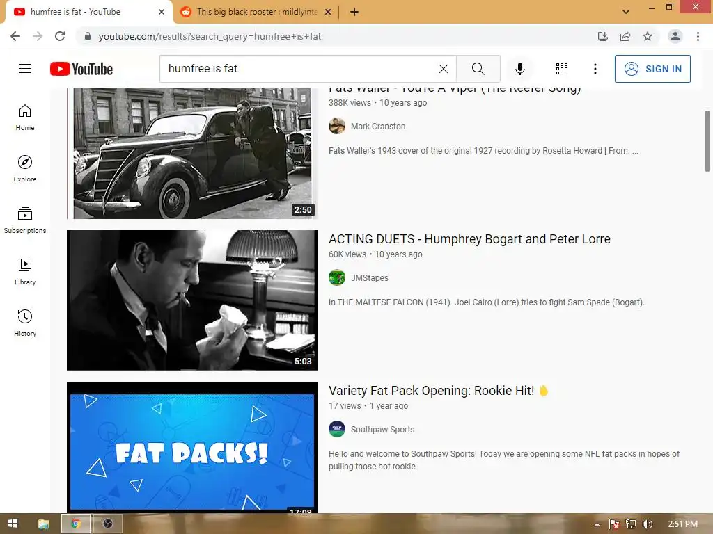Click the network tray icon
The width and height of the screenshot is (713, 534).
631,524
